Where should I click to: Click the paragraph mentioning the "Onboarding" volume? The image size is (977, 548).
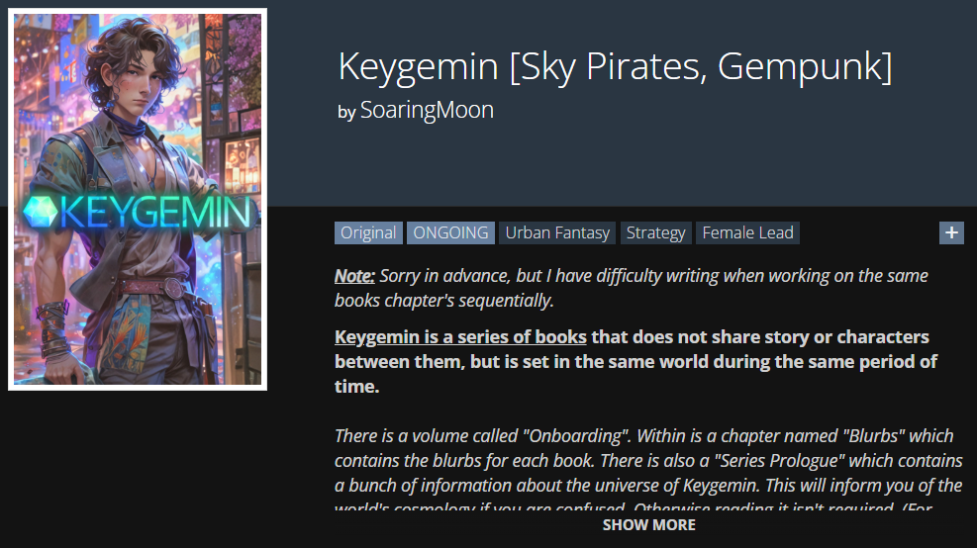[x=648, y=461]
